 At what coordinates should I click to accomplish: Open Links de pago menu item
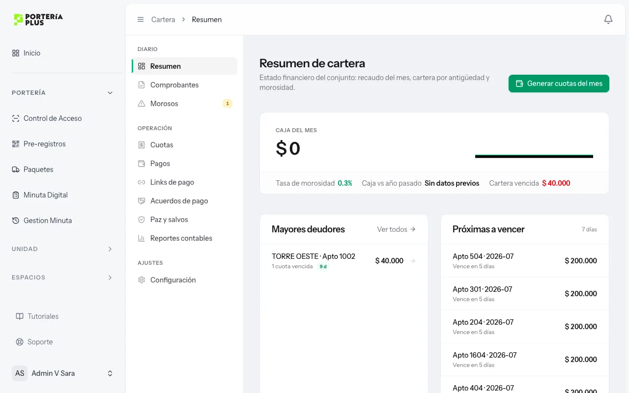184,182
